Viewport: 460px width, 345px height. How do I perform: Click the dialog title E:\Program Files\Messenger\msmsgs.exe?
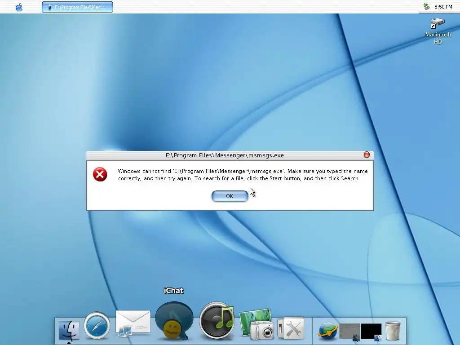tap(225, 155)
